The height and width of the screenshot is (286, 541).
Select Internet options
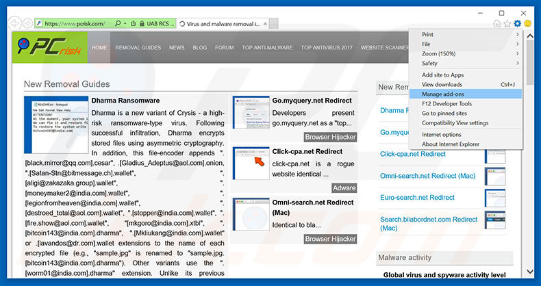pyautogui.click(x=466, y=135)
